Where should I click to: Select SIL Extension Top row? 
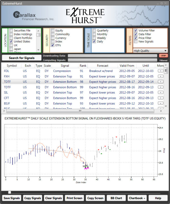click(83, 92)
